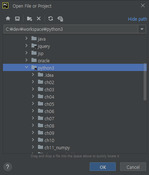Image resolution: width=149 pixels, height=175 pixels.
Task: Click the file tree vertical scrollbar
Action: click(x=145, y=82)
